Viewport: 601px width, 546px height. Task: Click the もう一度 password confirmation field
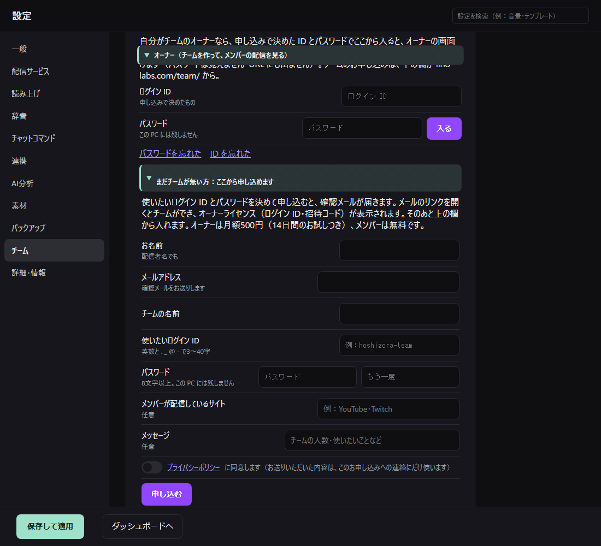pyautogui.click(x=410, y=377)
